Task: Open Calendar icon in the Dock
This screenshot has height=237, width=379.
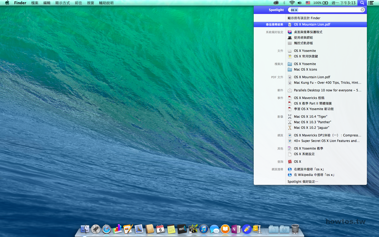Action: click(161, 229)
